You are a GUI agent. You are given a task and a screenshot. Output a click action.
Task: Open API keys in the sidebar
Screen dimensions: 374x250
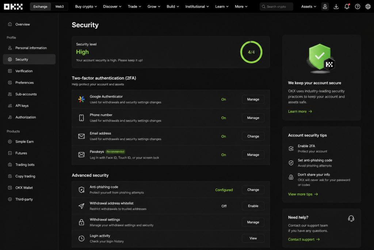point(29,106)
